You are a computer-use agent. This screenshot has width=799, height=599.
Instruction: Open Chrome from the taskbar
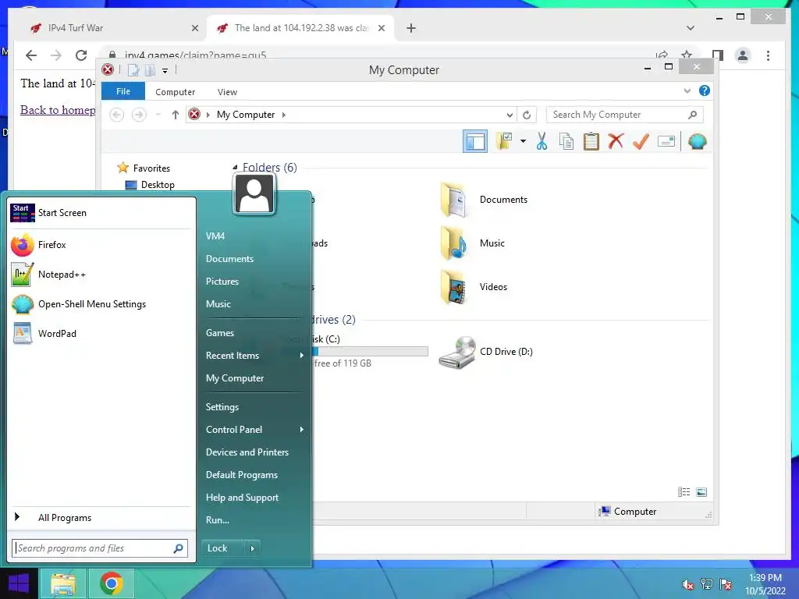tap(112, 583)
